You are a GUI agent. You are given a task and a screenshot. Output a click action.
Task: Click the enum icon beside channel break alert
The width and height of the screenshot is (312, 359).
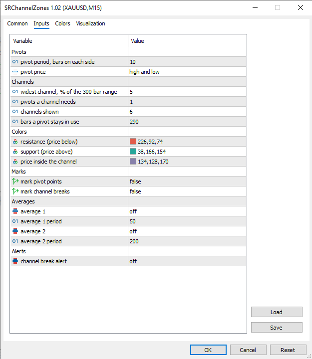coord(15,261)
